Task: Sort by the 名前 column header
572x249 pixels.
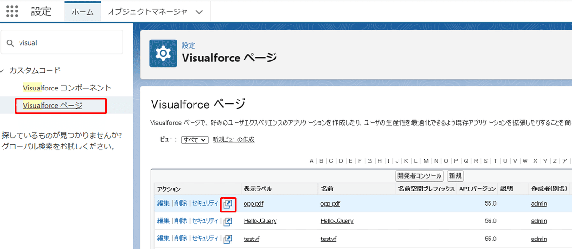Action: click(x=327, y=189)
